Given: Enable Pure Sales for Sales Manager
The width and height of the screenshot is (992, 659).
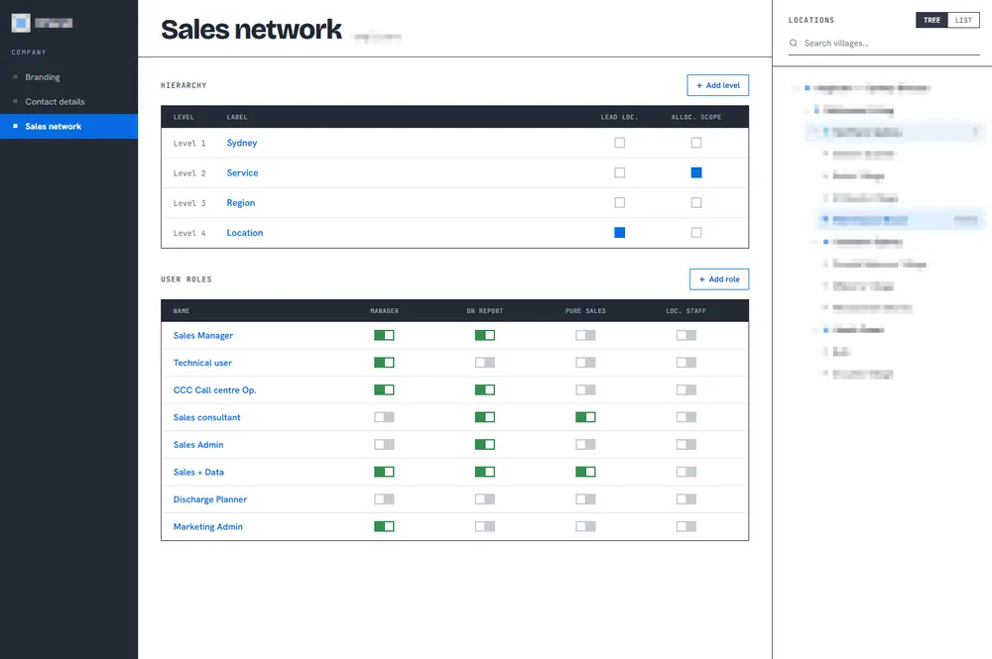Looking at the screenshot, I should [x=586, y=336].
